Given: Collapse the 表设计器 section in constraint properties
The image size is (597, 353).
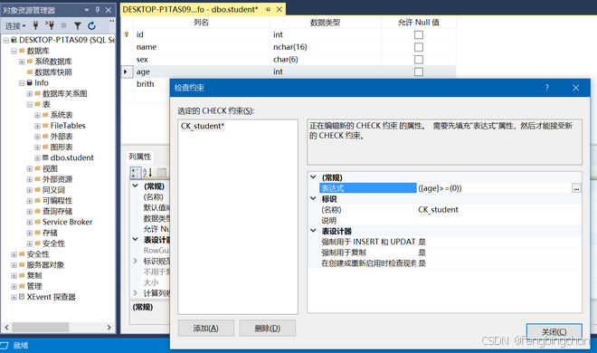Looking at the screenshot, I should tap(313, 231).
